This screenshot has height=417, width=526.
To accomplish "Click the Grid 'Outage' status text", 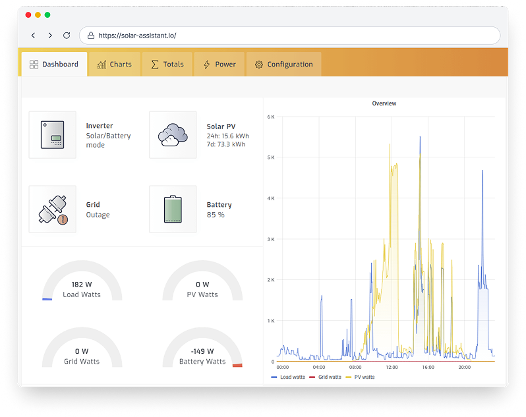I will [98, 215].
